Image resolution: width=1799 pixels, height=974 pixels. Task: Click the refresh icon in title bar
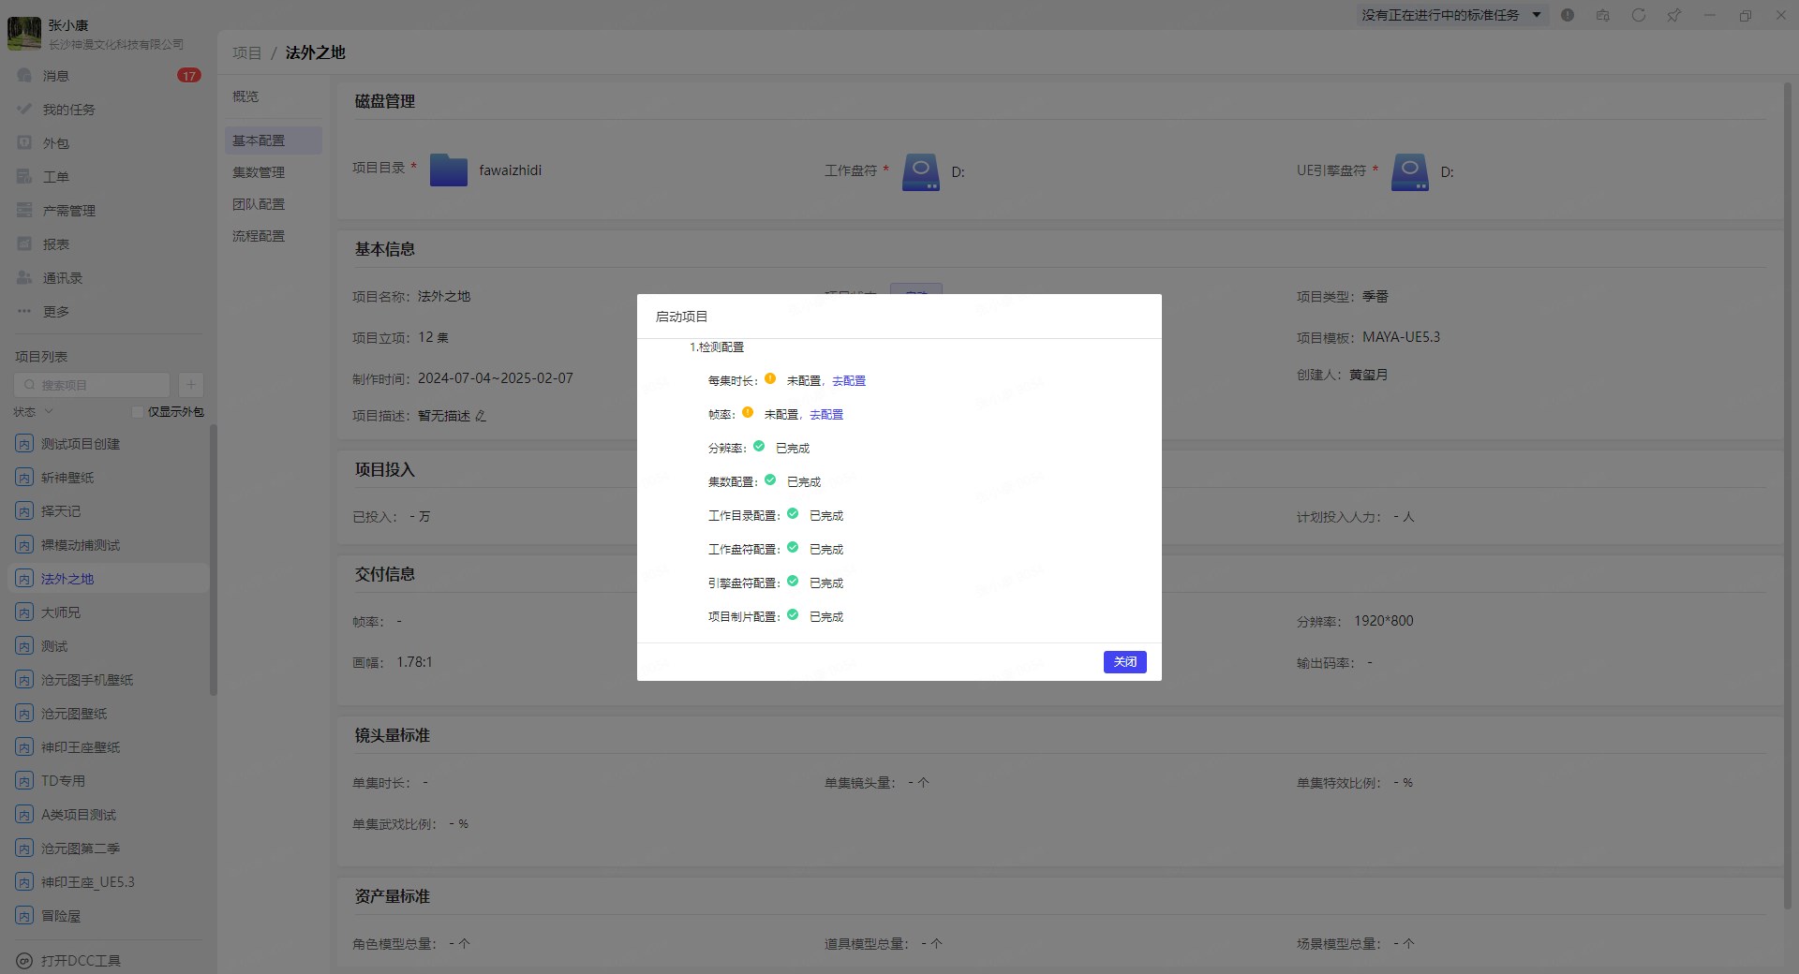(1638, 15)
